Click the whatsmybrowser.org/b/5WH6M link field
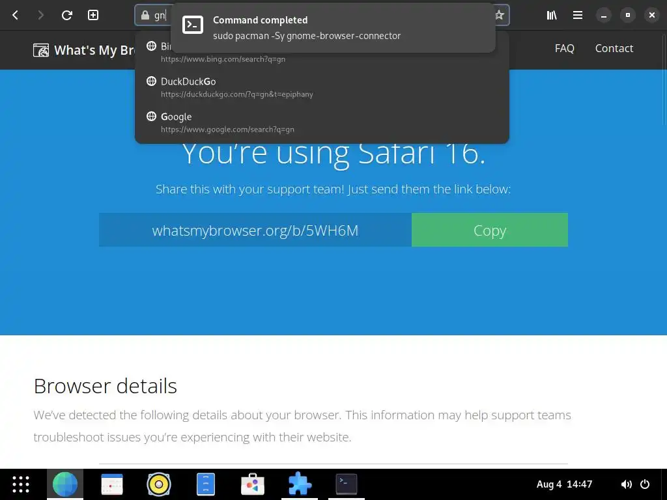This screenshot has width=667, height=500. [x=255, y=230]
